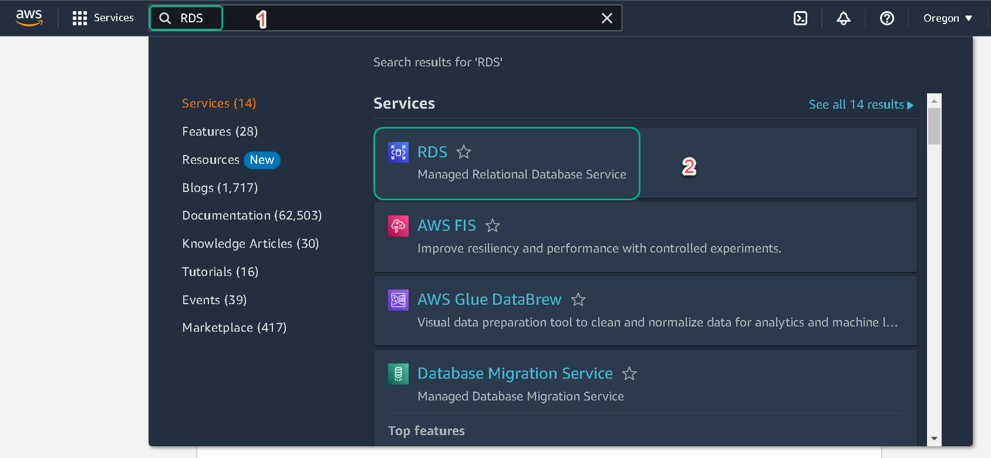The image size is (991, 458).
Task: Select the Resources New filter
Action: click(x=231, y=160)
